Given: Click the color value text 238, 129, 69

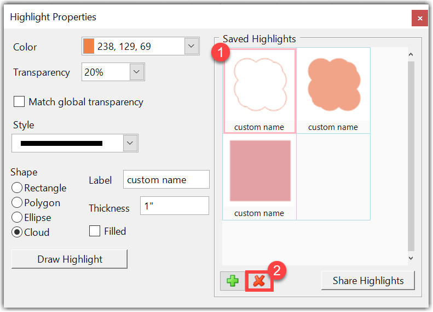Looking at the screenshot, I should pyautogui.click(x=124, y=47).
